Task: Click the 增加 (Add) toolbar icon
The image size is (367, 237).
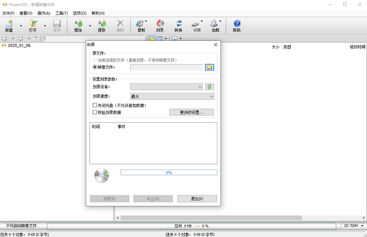Action: (x=78, y=24)
